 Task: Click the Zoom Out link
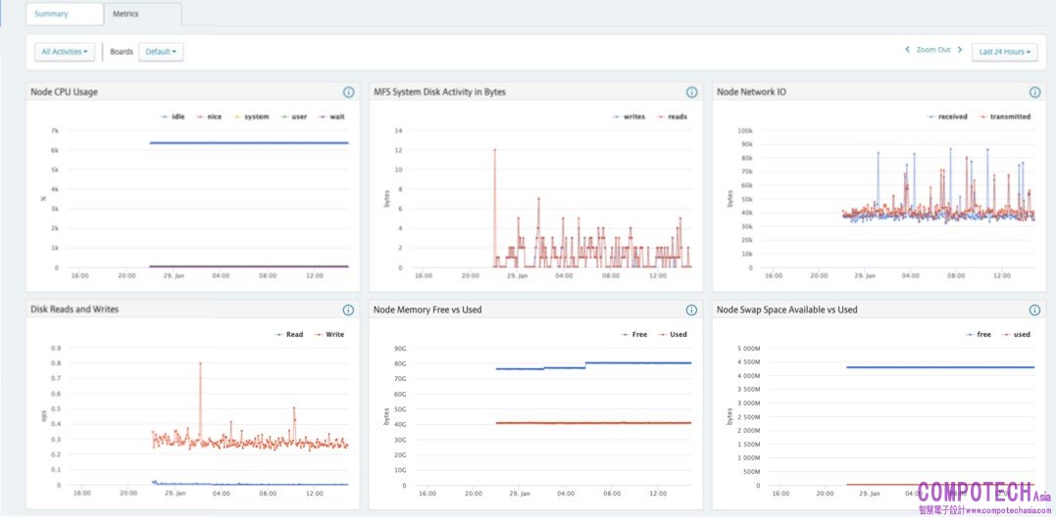pyautogui.click(x=932, y=50)
